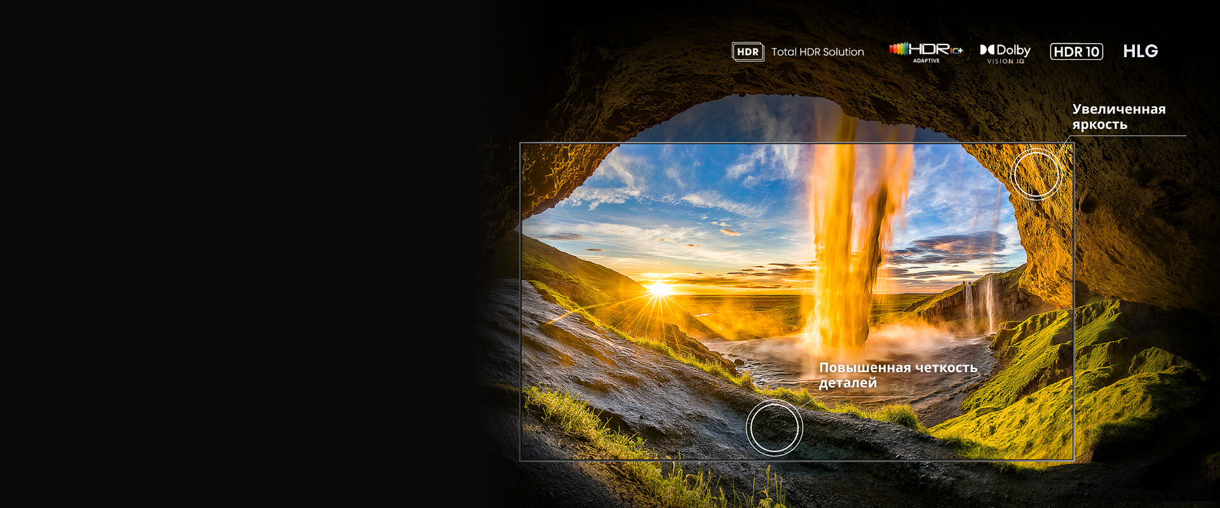Select the detail clarity circle marker on rock

tap(774, 428)
